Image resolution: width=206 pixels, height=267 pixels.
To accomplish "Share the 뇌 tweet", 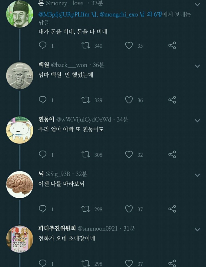I will [172, 209].
